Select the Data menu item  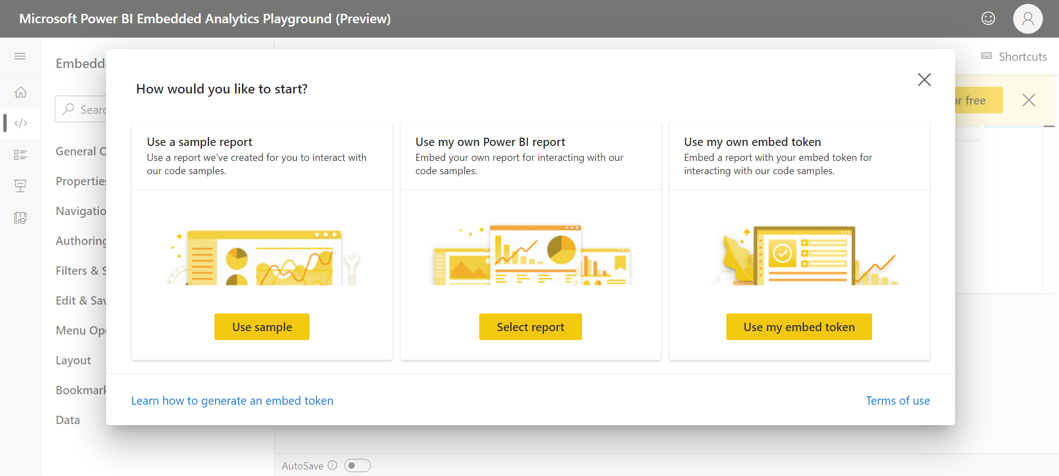pyautogui.click(x=68, y=420)
